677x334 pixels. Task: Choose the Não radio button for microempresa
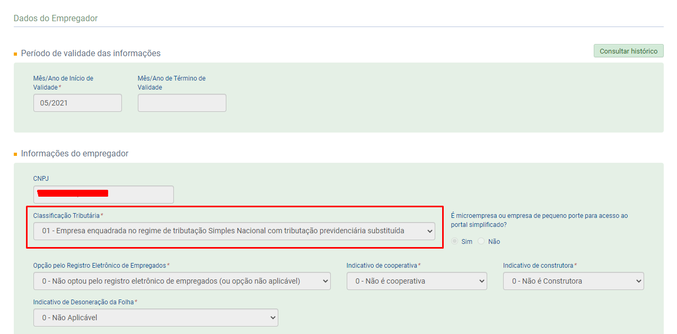[481, 241]
